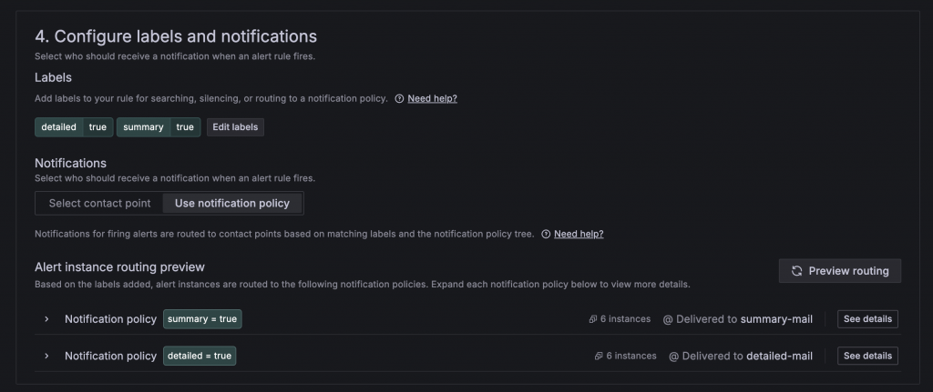Click the help circle icon beside routing description

click(546, 234)
